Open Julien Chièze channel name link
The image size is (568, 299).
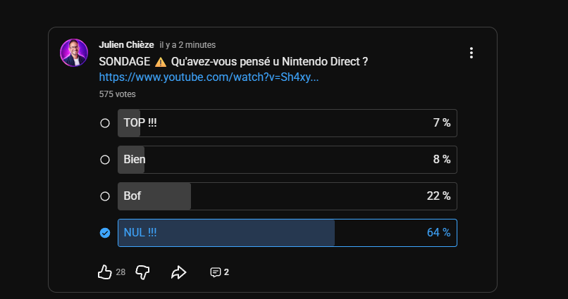(x=126, y=45)
